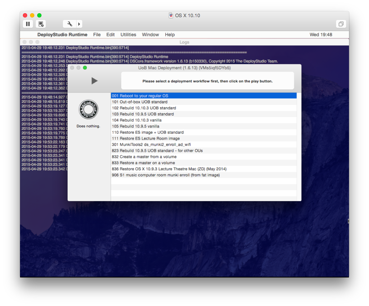Click the Logs window title bar

tap(184, 42)
